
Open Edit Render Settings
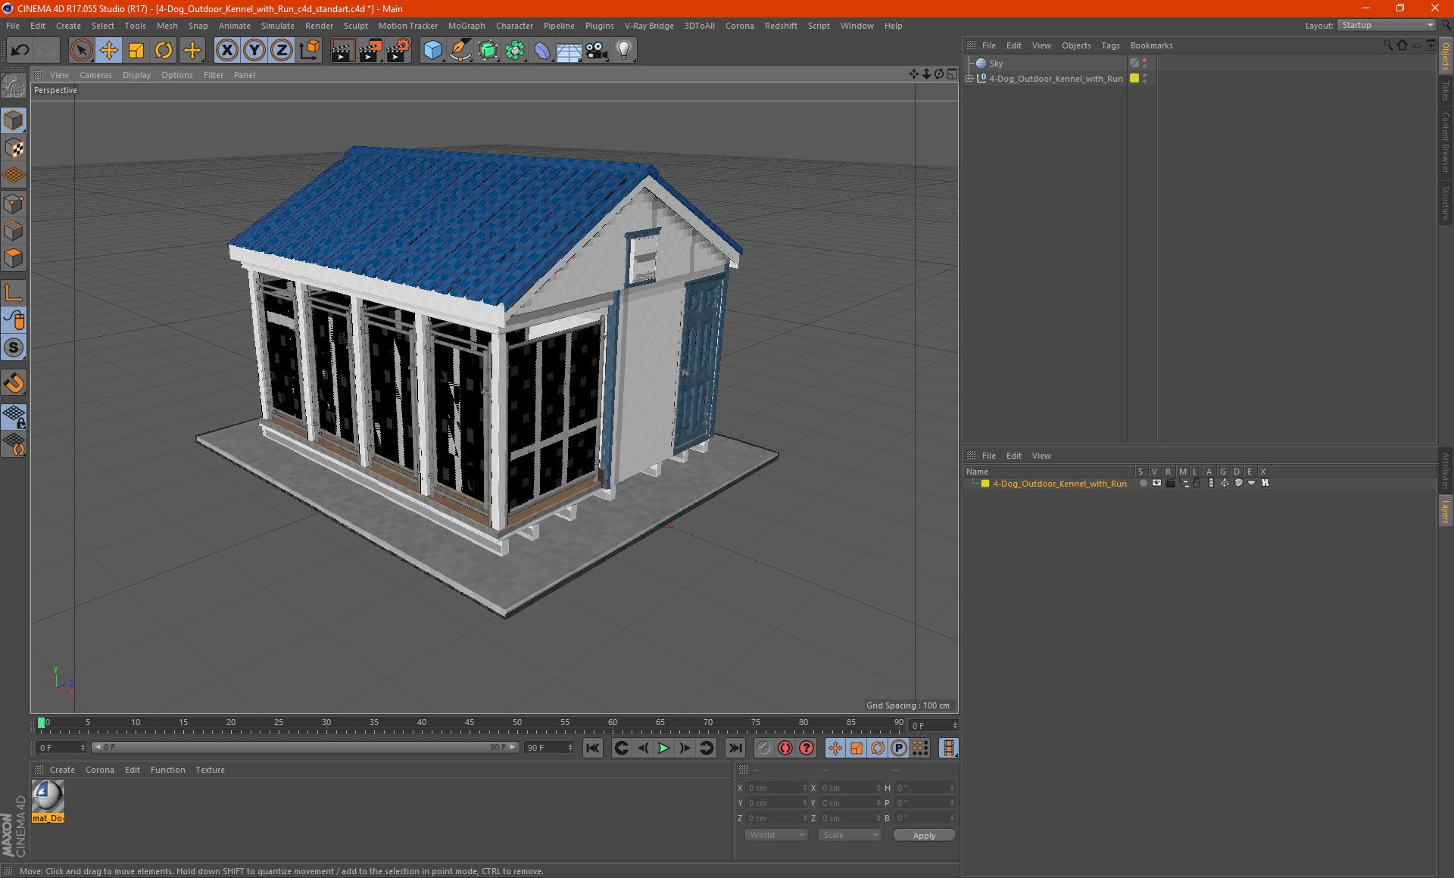pos(398,51)
